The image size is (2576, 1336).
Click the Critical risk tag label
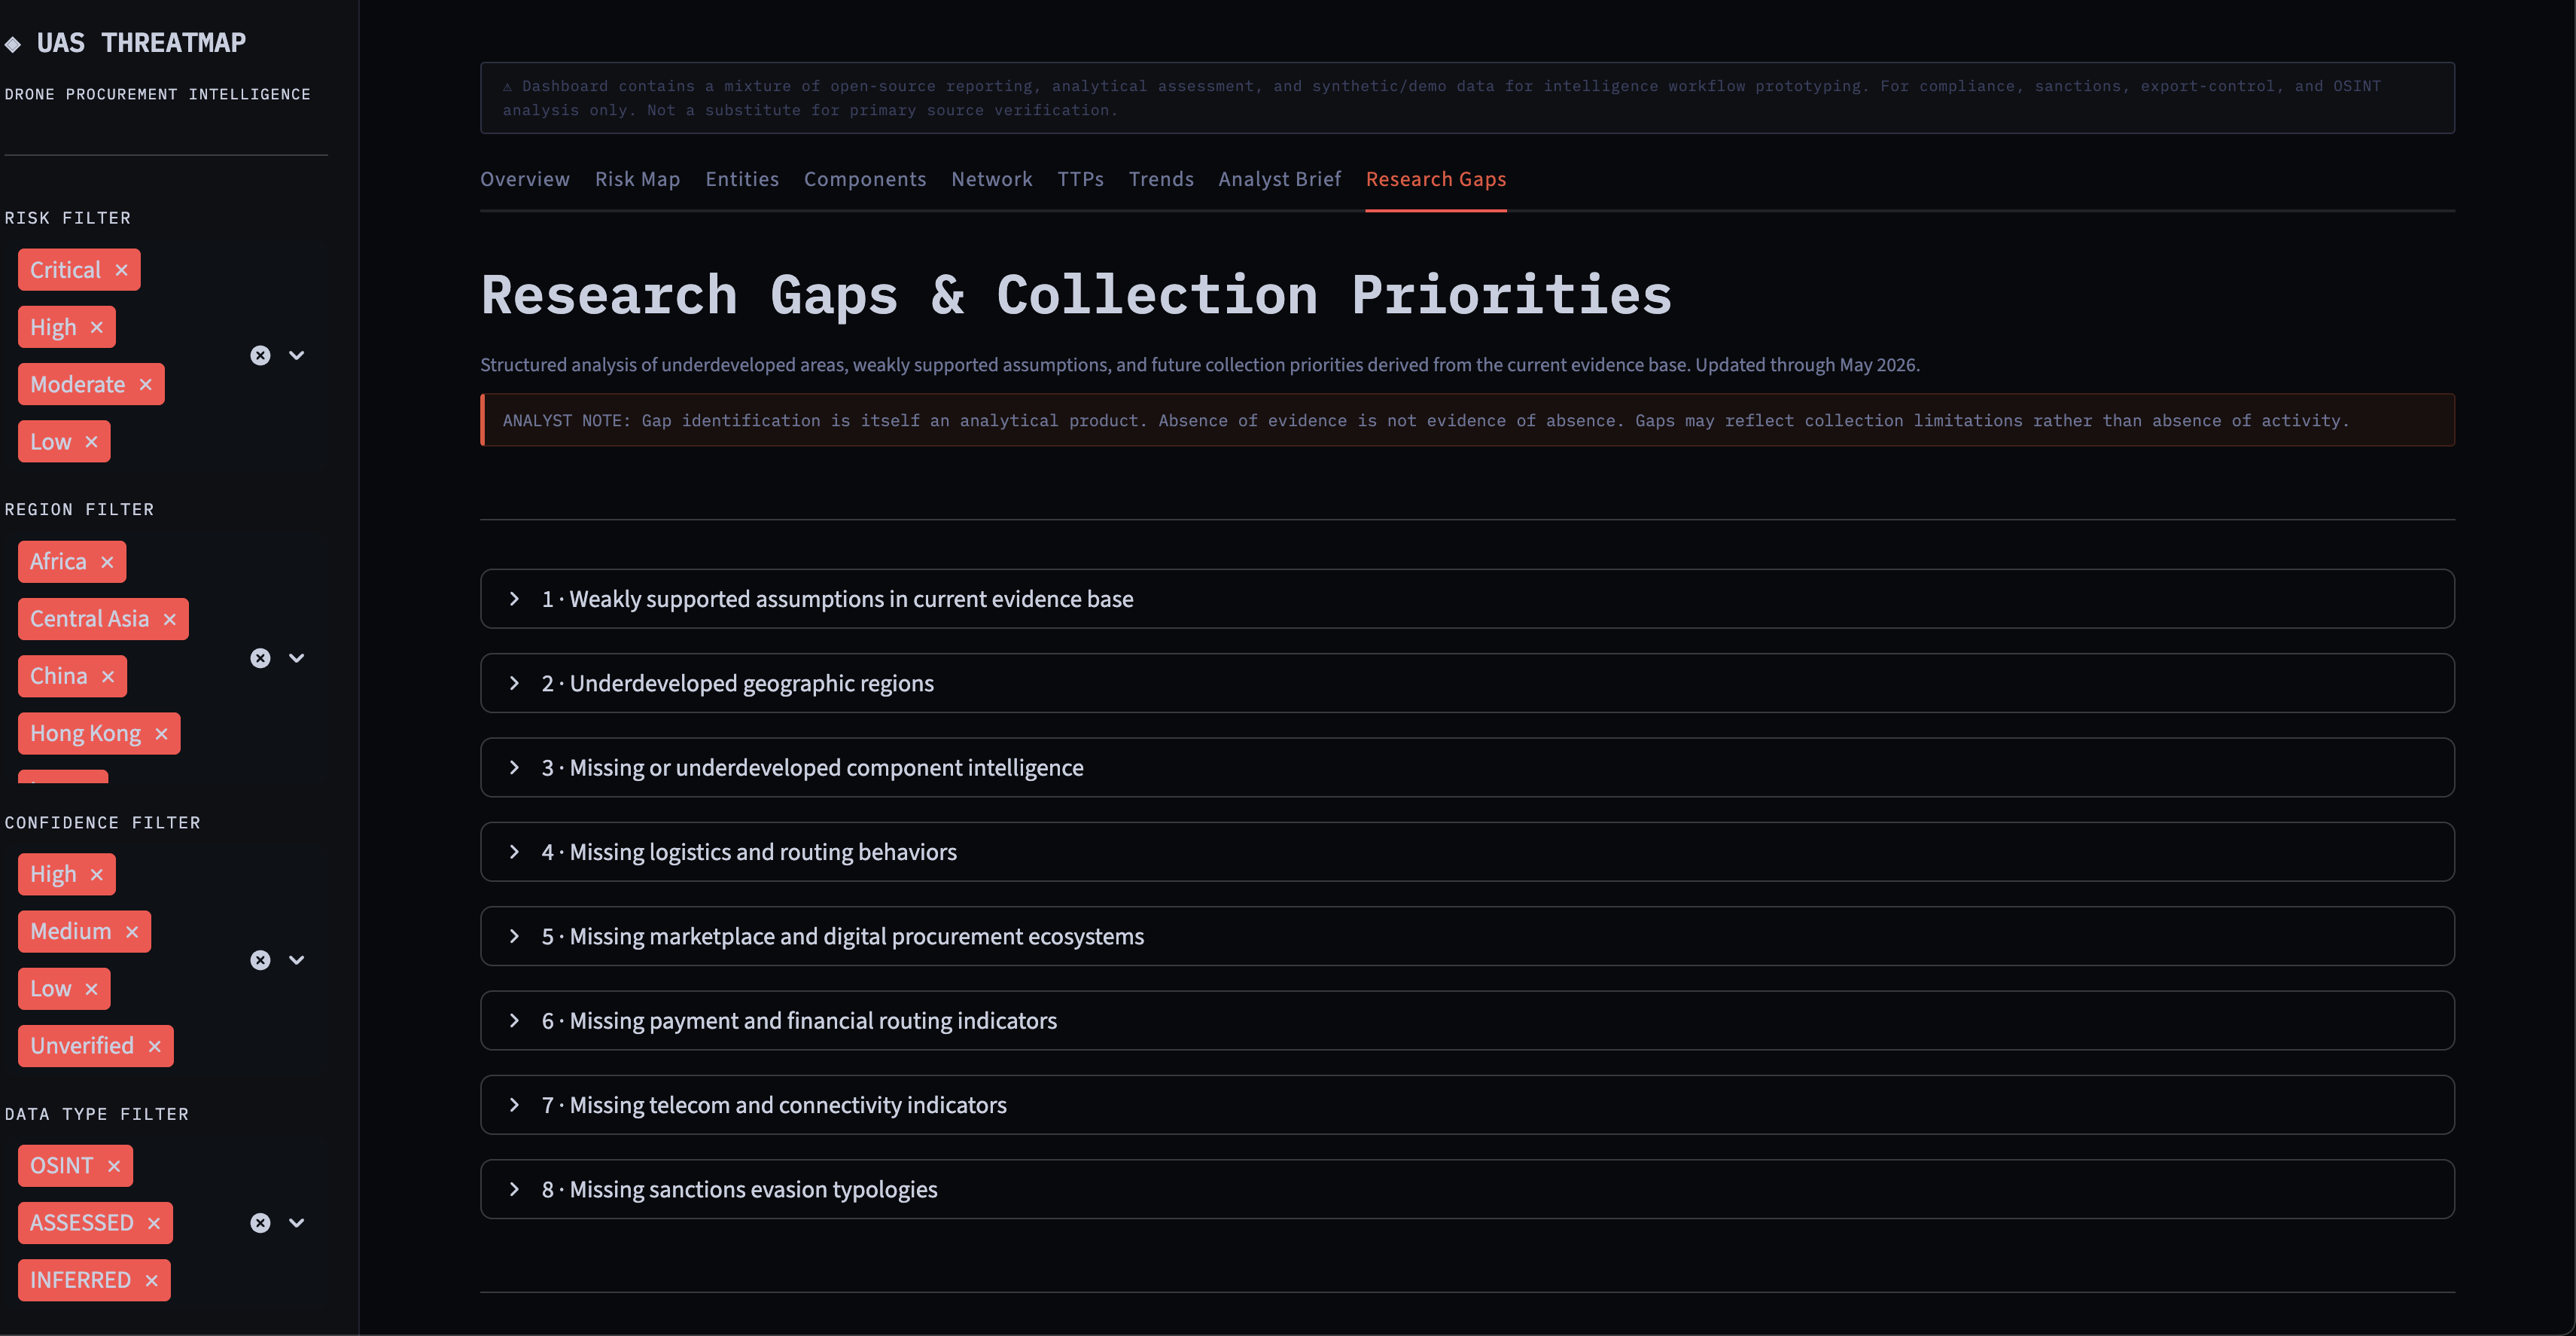(x=65, y=270)
